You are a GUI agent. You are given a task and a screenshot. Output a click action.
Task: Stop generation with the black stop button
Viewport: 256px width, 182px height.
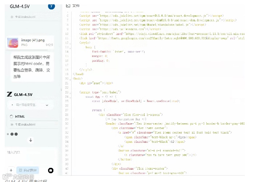(x=51, y=170)
